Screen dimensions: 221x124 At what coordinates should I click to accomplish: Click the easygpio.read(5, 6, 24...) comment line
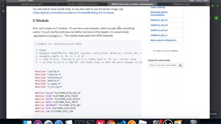pos(60,56)
